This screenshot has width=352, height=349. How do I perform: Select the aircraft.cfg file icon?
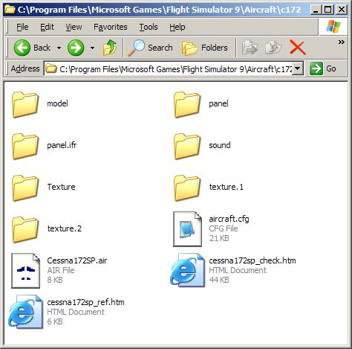point(187,228)
